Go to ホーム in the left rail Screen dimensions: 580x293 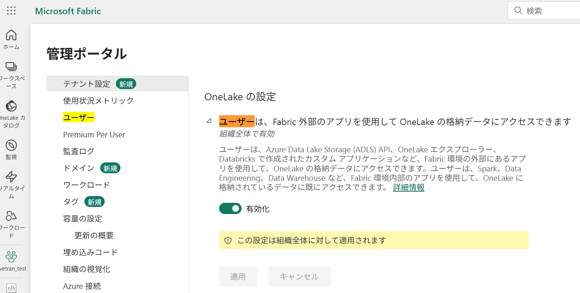[x=11, y=39]
